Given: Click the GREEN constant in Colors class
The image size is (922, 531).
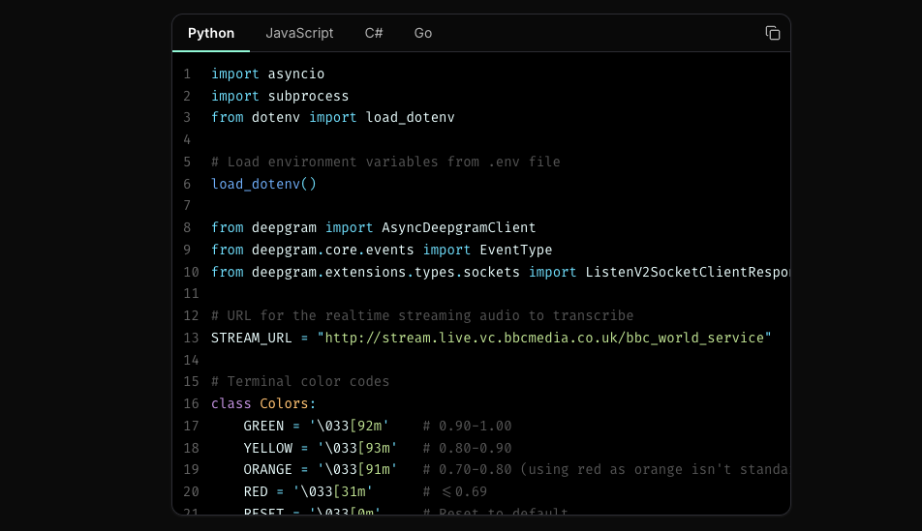Looking at the screenshot, I should tap(263, 426).
